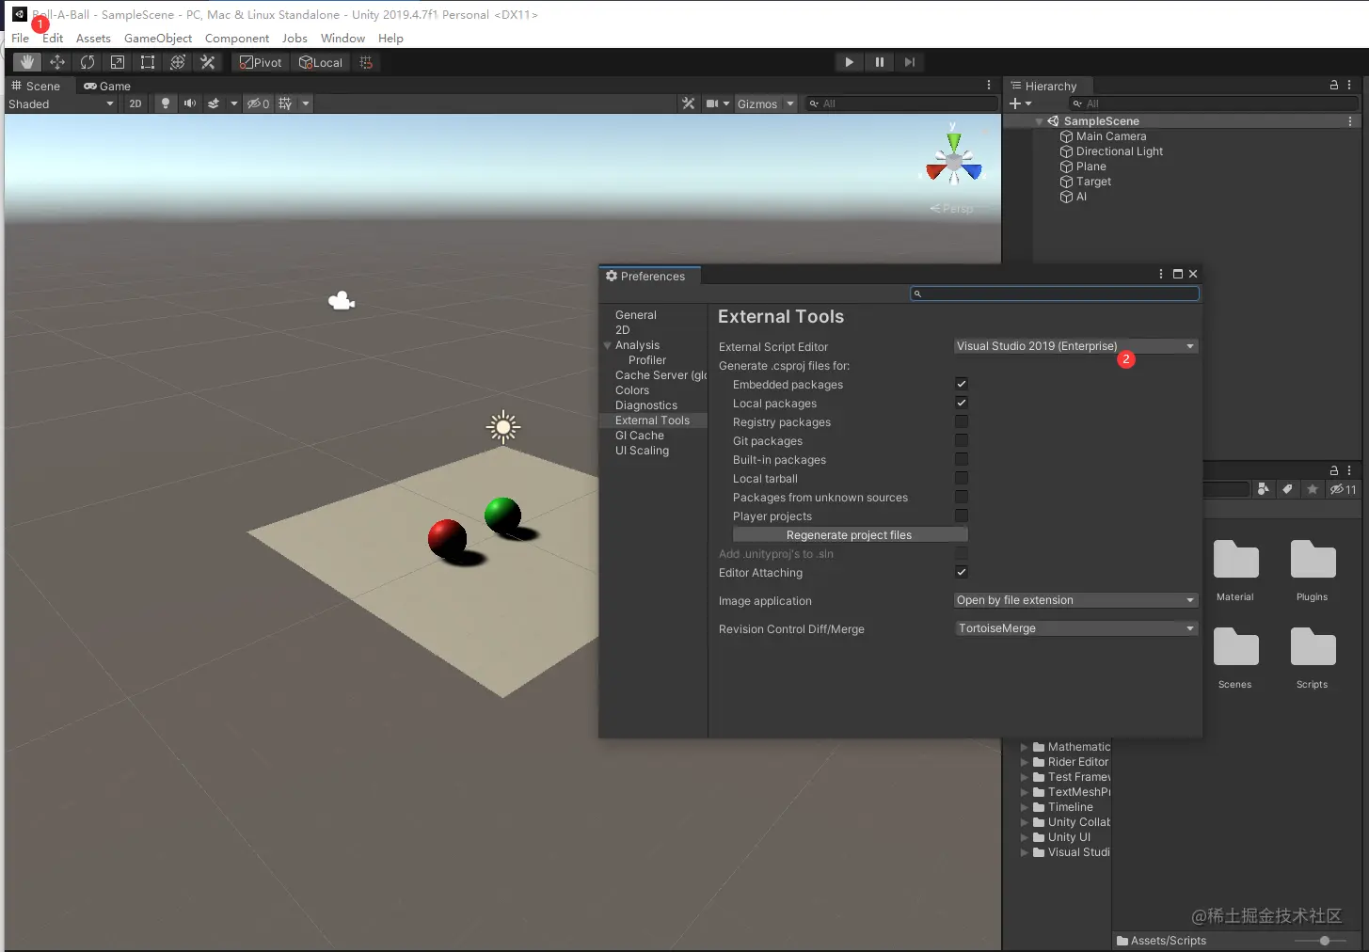Enable Player projects checkbox
This screenshot has width=1369, height=952.
[x=962, y=516]
